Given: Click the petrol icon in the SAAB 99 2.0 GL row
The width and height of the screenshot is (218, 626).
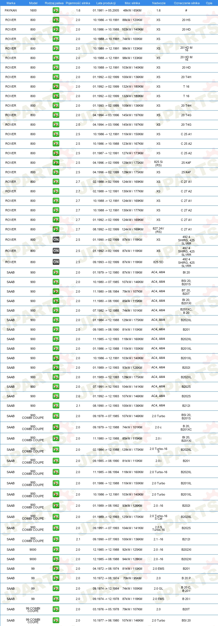Looking at the screenshot, I should (56, 588).
